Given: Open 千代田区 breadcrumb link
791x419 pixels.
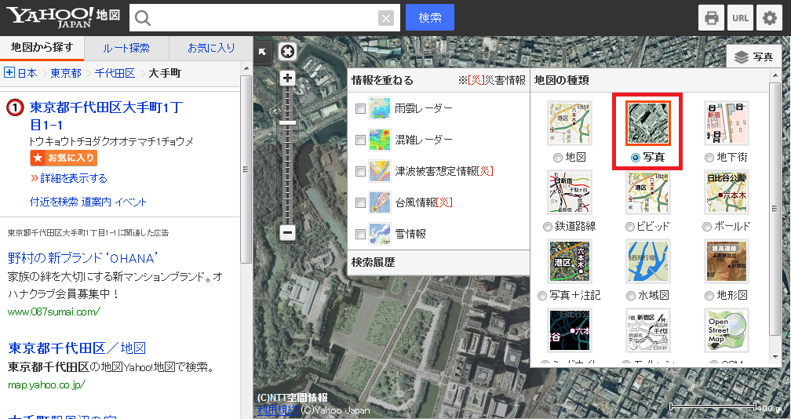Looking at the screenshot, I should 115,73.
